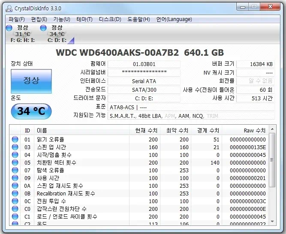Open the 테마(T) menu
This screenshot has height=234, width=286.
pyautogui.click(x=84, y=19)
